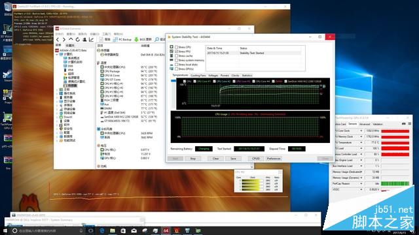The width and height of the screenshot is (419, 235).
Task: Enable the Stress CPU checkbox
Action: [176, 47]
